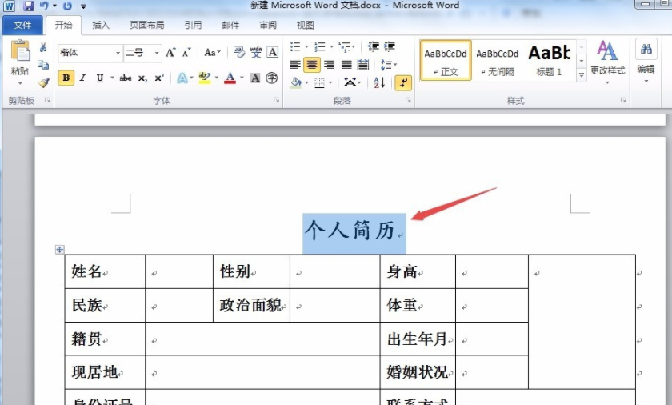Toggle show paragraph marks button

[x=403, y=82]
